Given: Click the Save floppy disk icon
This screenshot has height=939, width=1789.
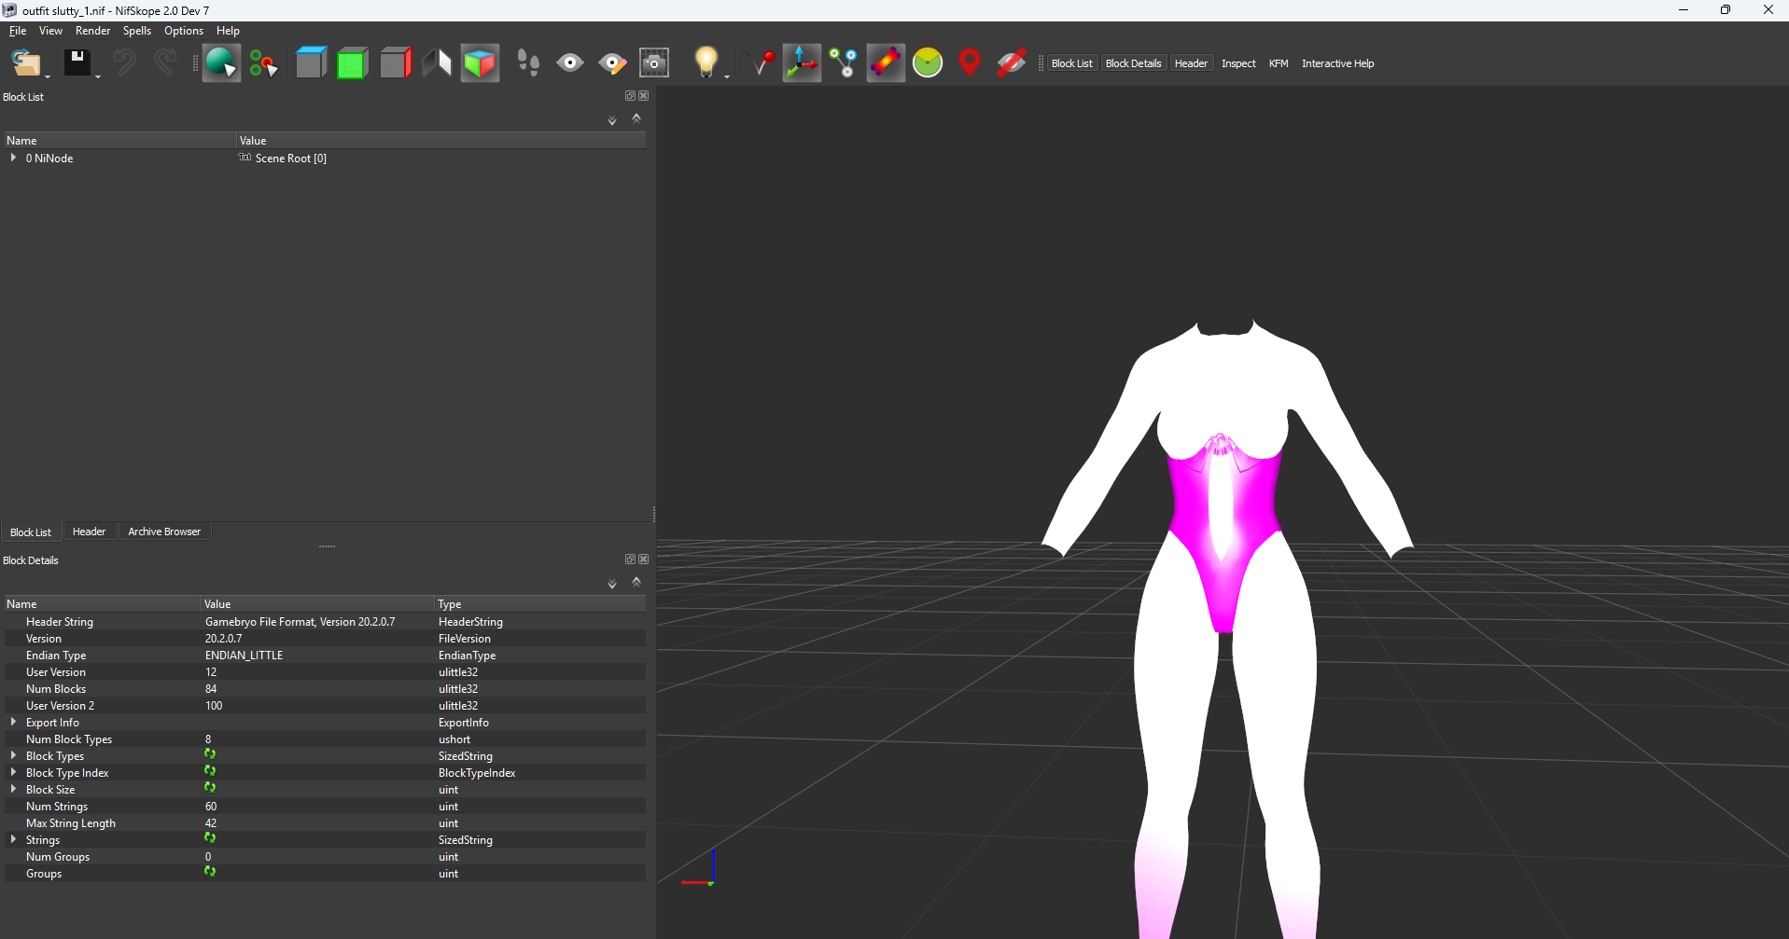Looking at the screenshot, I should [77, 63].
